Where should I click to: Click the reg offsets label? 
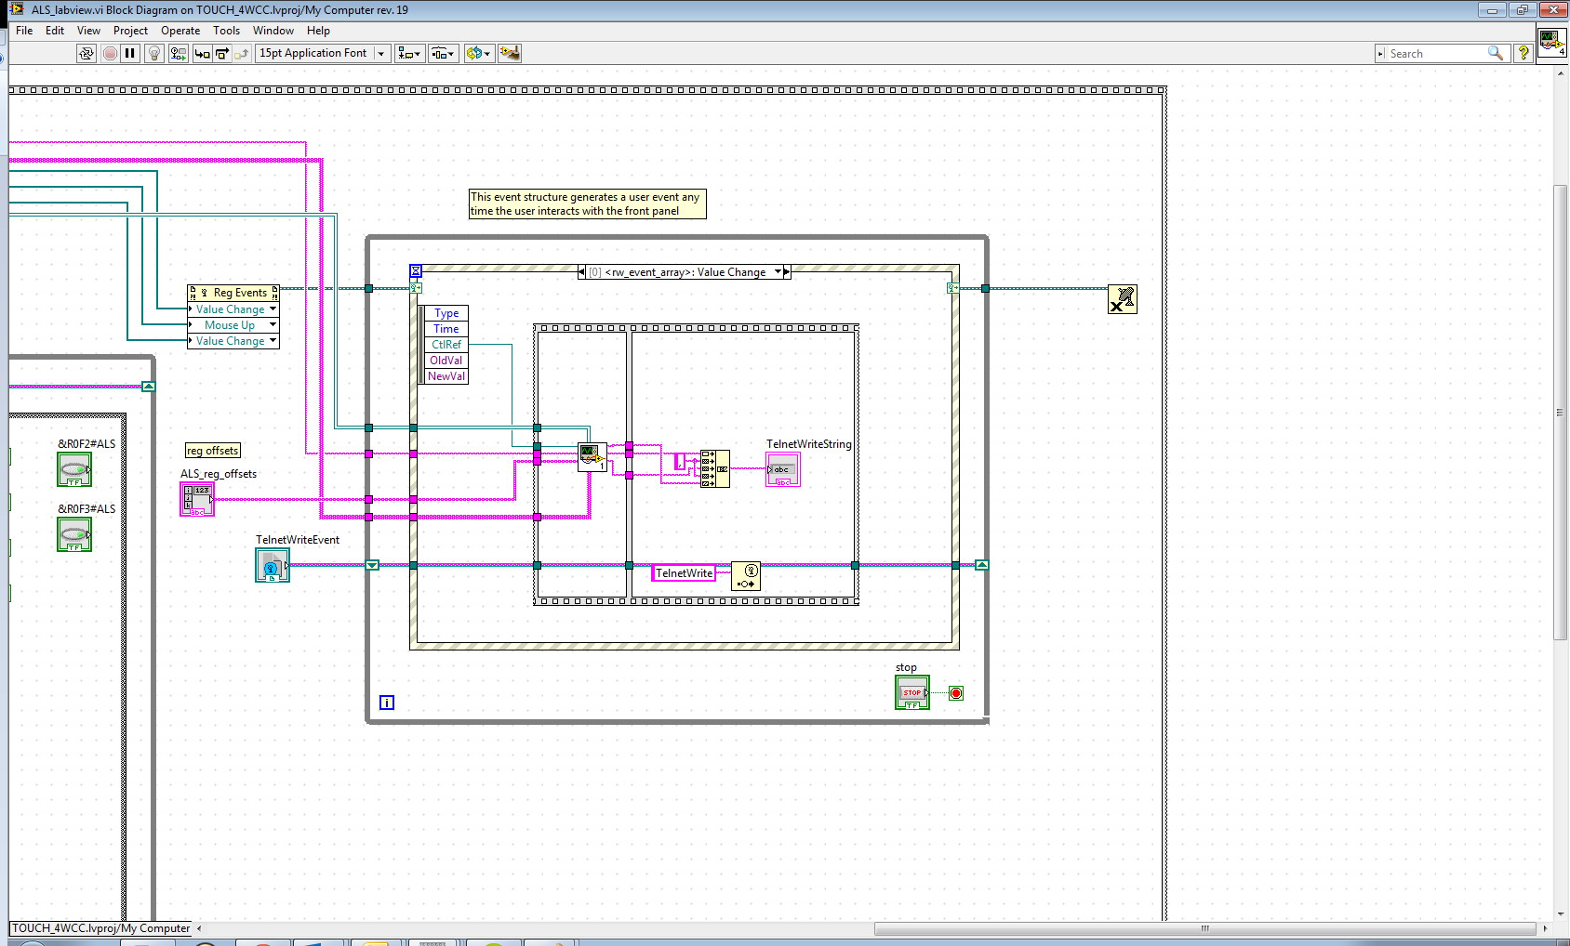213,451
